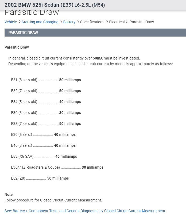Click the chevron after the Vehicle breadcrumb

pos(20,22)
